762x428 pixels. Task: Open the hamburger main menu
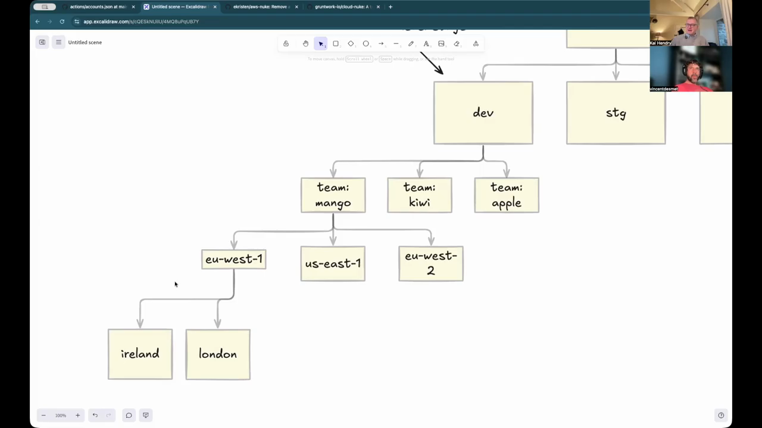pyautogui.click(x=58, y=42)
